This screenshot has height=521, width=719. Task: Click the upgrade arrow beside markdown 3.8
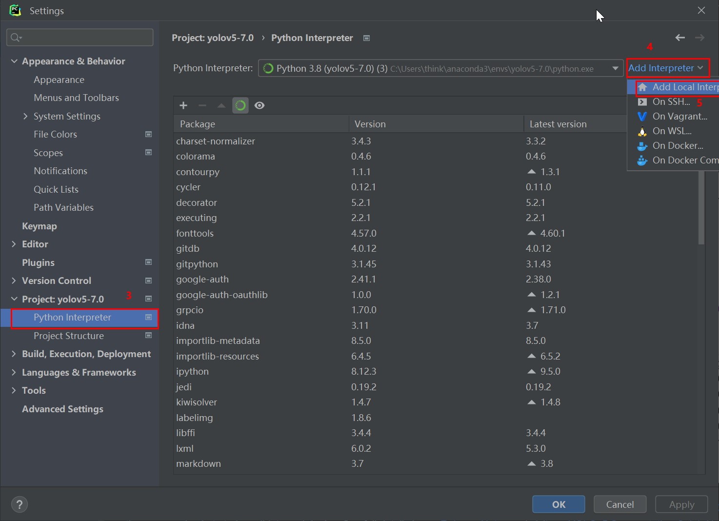click(x=532, y=463)
